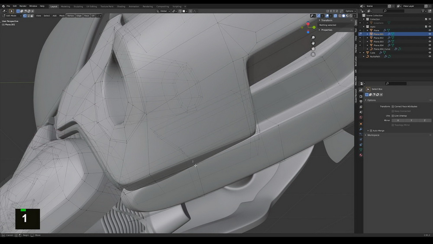The image size is (433, 244).
Task: Open the Object properties tab icon
Action: (361, 124)
